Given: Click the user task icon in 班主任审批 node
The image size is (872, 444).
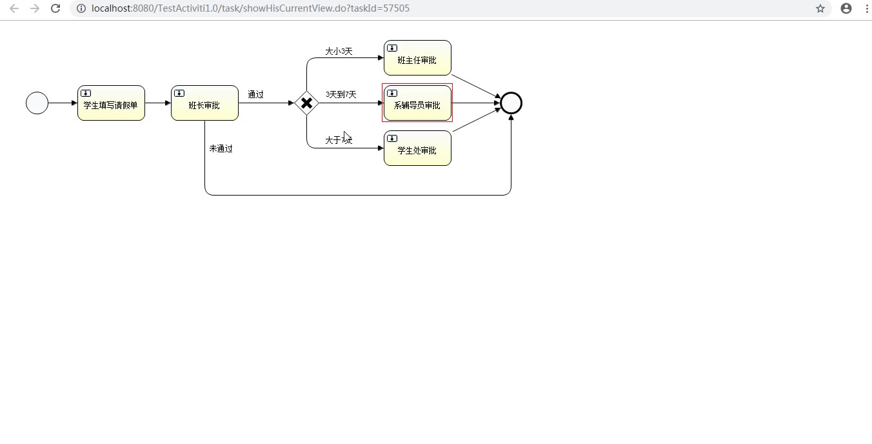Looking at the screenshot, I should click(x=392, y=48).
